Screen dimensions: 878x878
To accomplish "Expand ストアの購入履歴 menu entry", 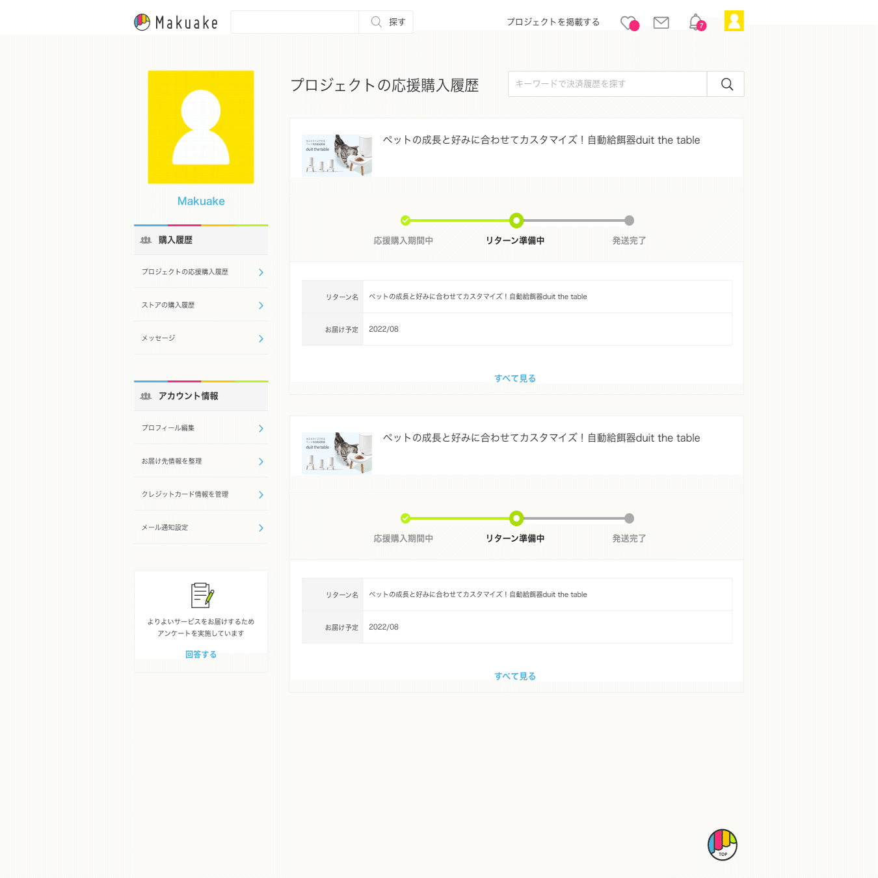I will (200, 304).
